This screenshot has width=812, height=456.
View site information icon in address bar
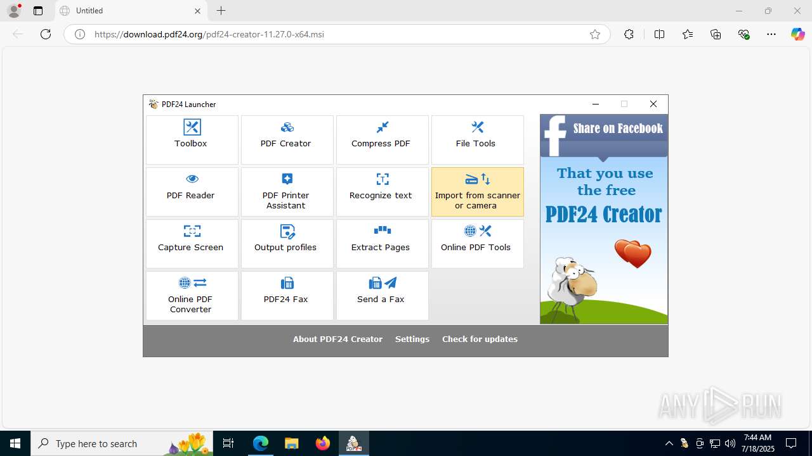click(80, 34)
